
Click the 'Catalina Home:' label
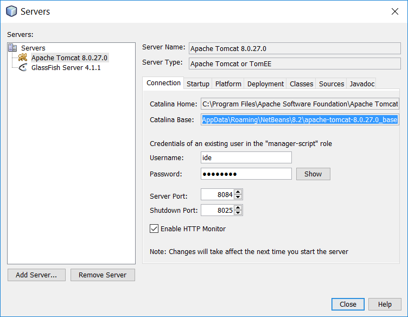coord(173,104)
